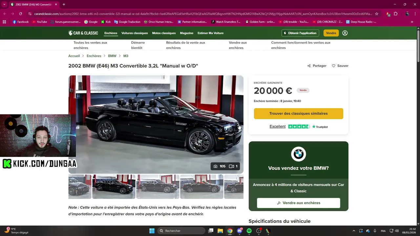420x236 pixels.
Task: Open the weather widget showing 11°C
Action: pos(16,231)
